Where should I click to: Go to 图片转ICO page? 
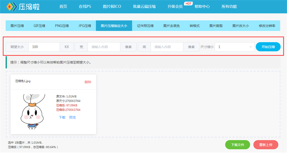112,6
